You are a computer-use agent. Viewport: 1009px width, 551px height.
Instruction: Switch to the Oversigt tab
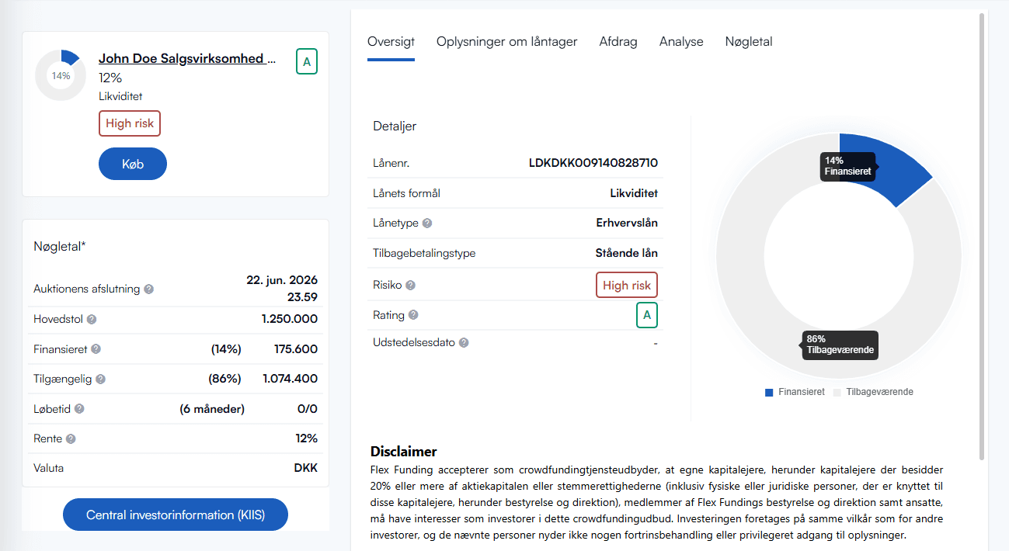click(391, 42)
